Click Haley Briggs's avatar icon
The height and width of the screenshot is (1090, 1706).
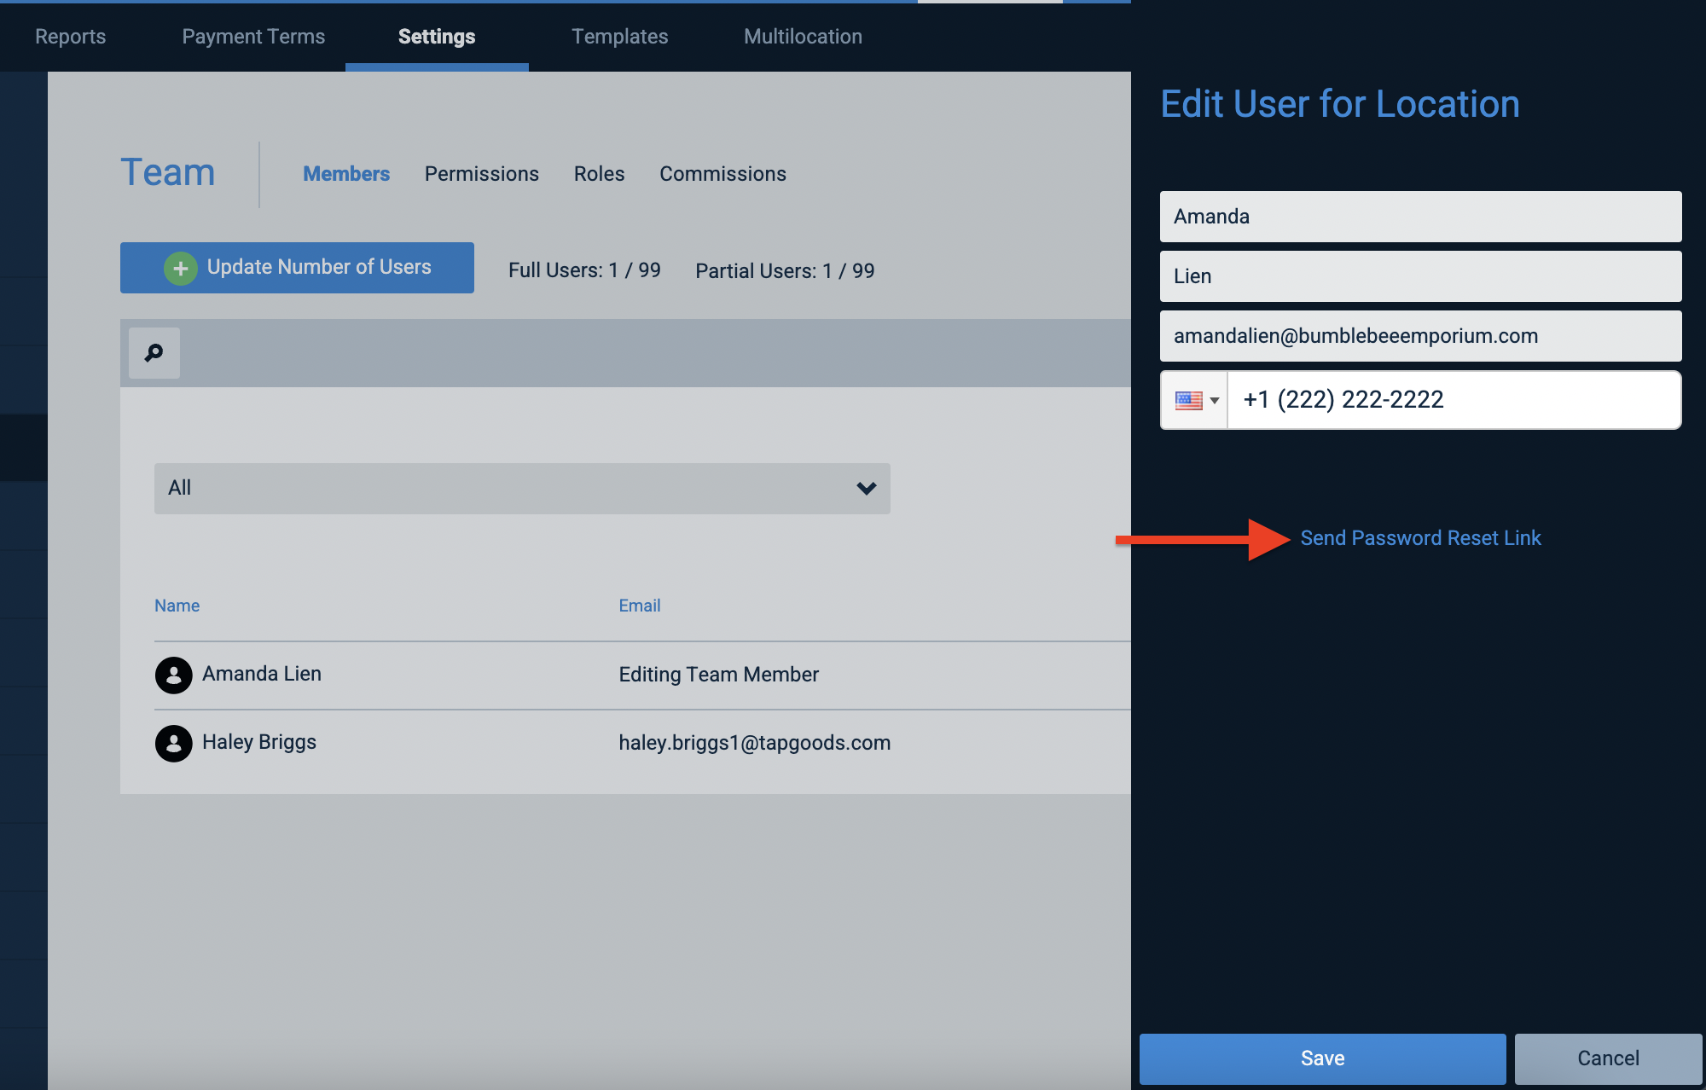(173, 743)
